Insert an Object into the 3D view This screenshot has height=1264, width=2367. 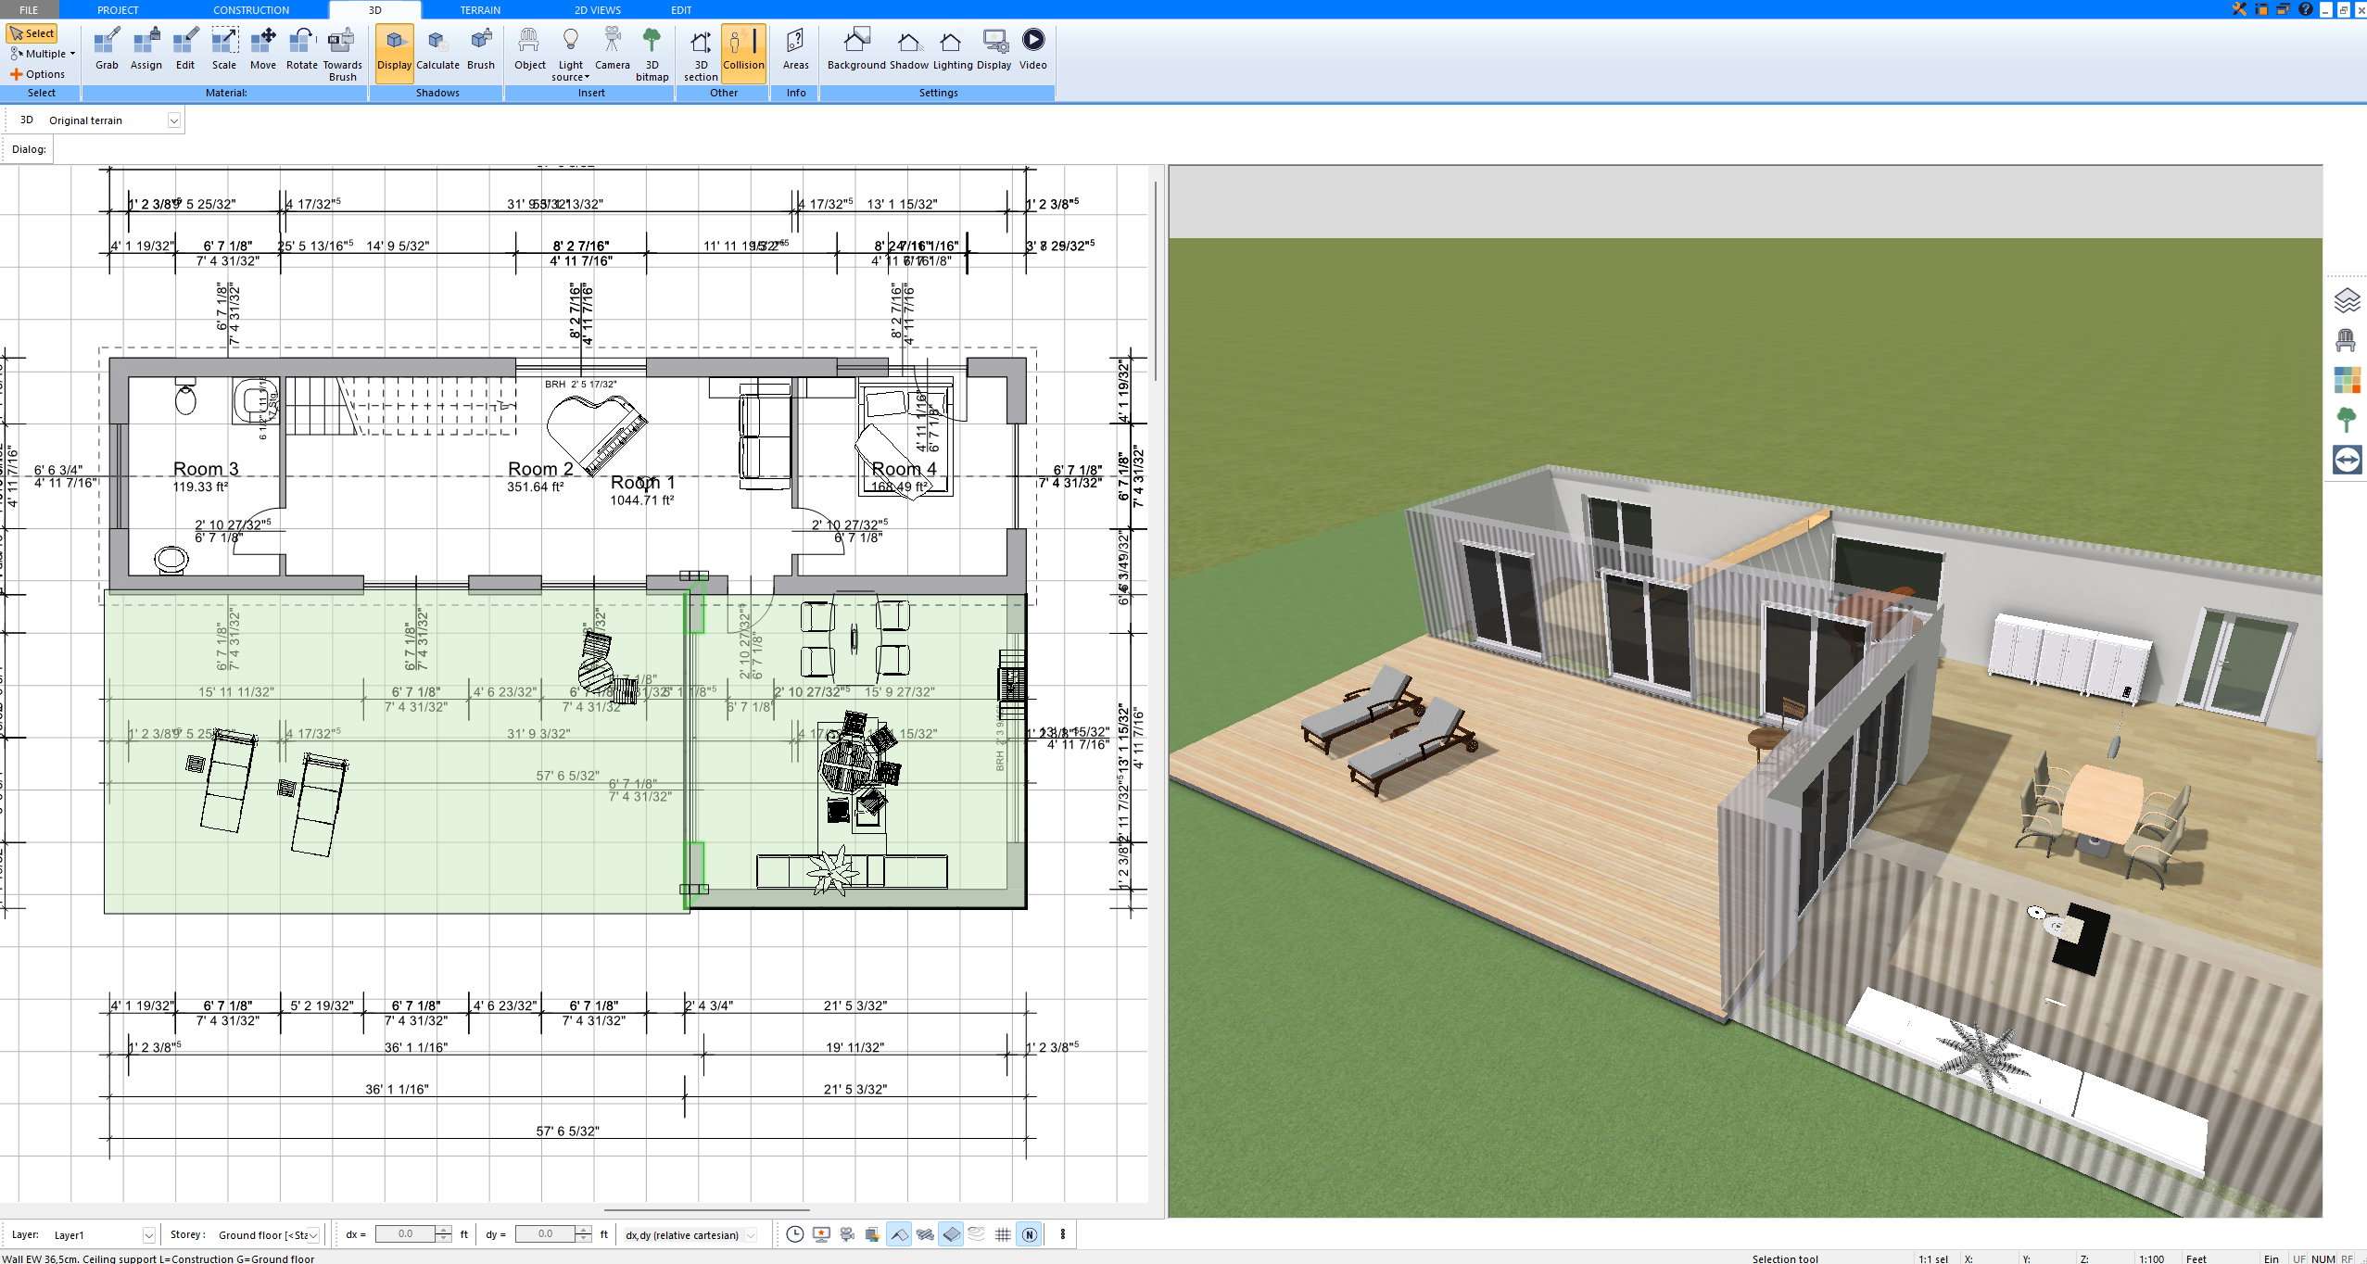click(x=529, y=49)
